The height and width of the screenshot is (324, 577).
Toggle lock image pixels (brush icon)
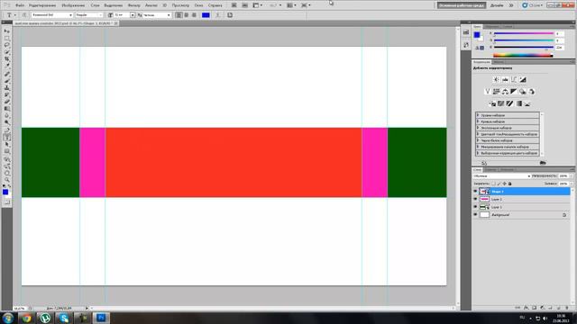[x=499, y=184]
